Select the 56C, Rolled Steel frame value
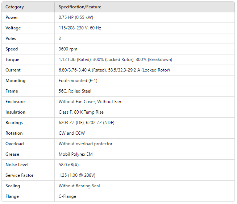This screenshot has height=204, width=237. pyautogui.click(x=74, y=91)
